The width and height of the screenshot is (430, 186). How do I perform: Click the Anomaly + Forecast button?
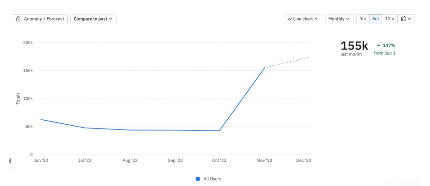[x=40, y=19]
